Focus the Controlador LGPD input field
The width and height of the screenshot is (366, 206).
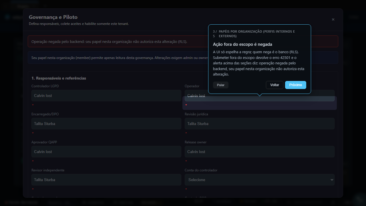point(106,96)
